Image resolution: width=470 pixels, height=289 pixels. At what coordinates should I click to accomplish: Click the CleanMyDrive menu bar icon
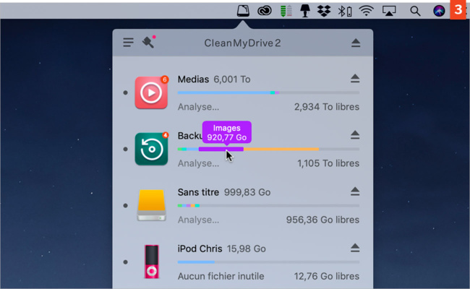pos(243,11)
